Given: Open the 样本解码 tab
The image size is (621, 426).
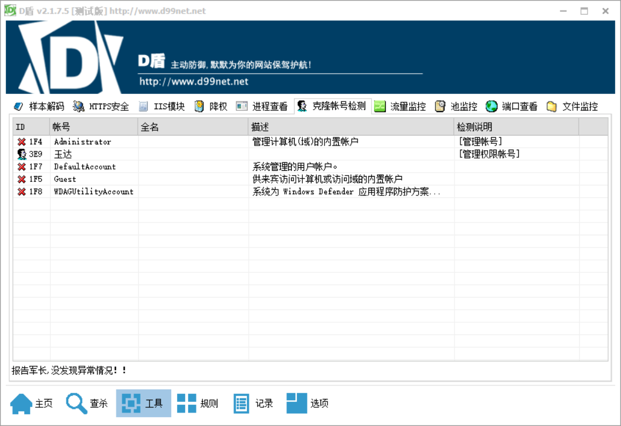Looking at the screenshot, I should [39, 106].
